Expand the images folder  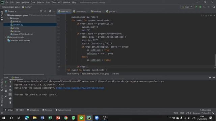coord(8,18)
